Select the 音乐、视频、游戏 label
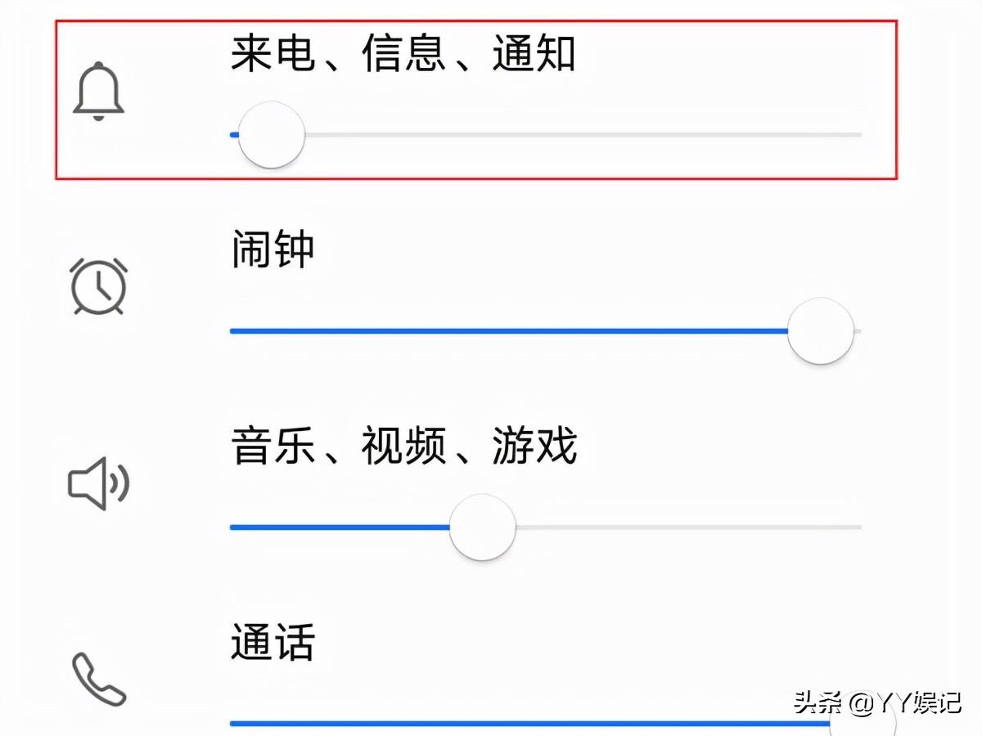Screen dimensions: 982x736 (404, 447)
